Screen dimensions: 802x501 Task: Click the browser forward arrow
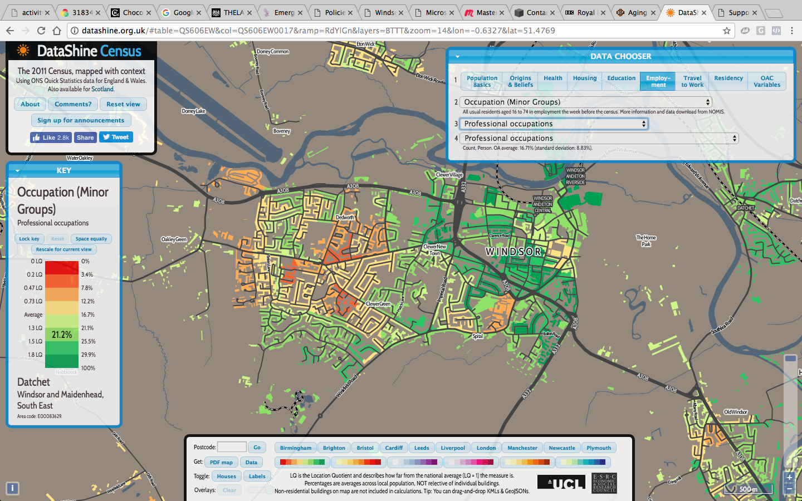click(x=25, y=31)
